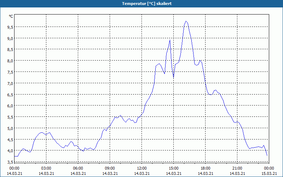
Task: Click the °C unit label on y-axis
Action: [x=11, y=16]
